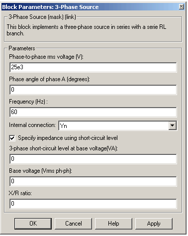Image resolution: width=188 pixels, height=236 pixels.
Task: Click the Block Parameters title bar
Action: point(90,7)
